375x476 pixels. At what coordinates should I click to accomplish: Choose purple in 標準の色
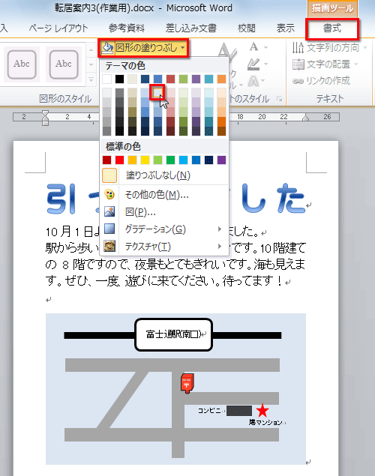[x=222, y=160]
